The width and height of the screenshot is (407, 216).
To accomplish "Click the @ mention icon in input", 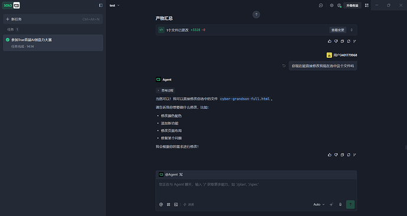I will [x=161, y=205].
